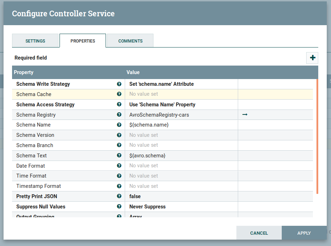
Task: Switch to the Settings tab
Action: pos(35,41)
